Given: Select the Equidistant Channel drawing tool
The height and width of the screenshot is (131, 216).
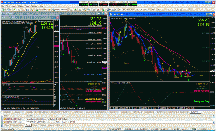Looking at the screenshot, I should pos(181,10).
